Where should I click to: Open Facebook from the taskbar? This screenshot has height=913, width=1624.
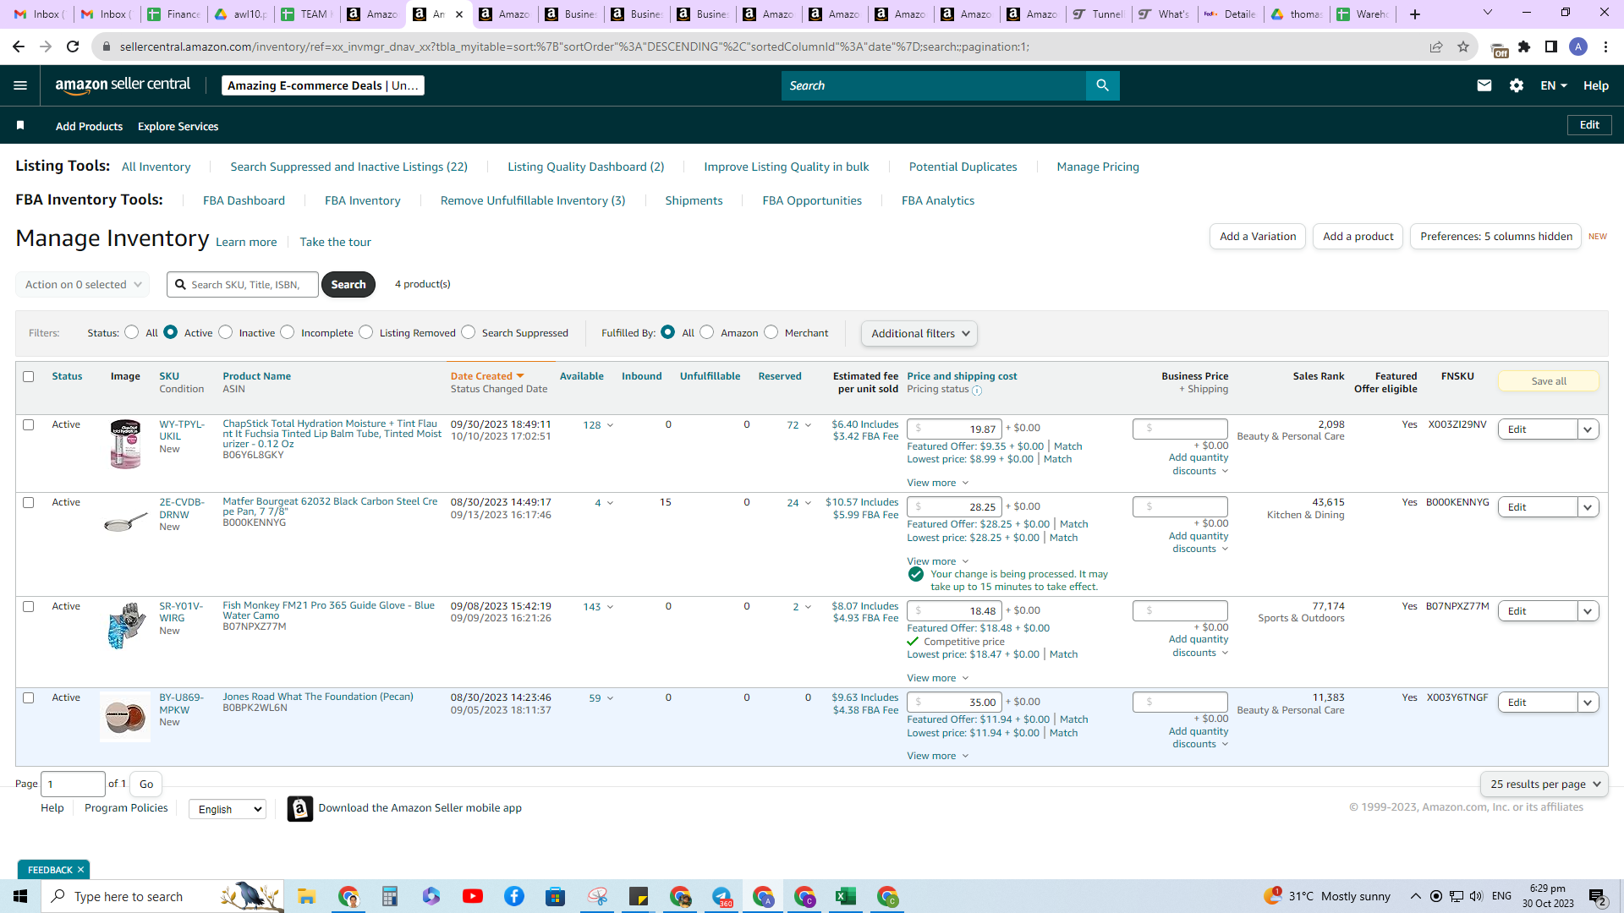pos(513,896)
